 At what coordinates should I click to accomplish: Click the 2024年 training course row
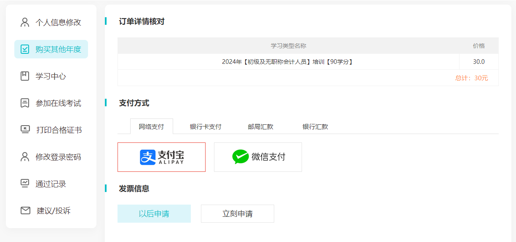pyautogui.click(x=288, y=62)
